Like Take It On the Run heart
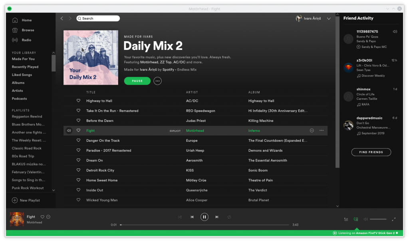The height and width of the screenshot is (242, 409). coord(78,111)
